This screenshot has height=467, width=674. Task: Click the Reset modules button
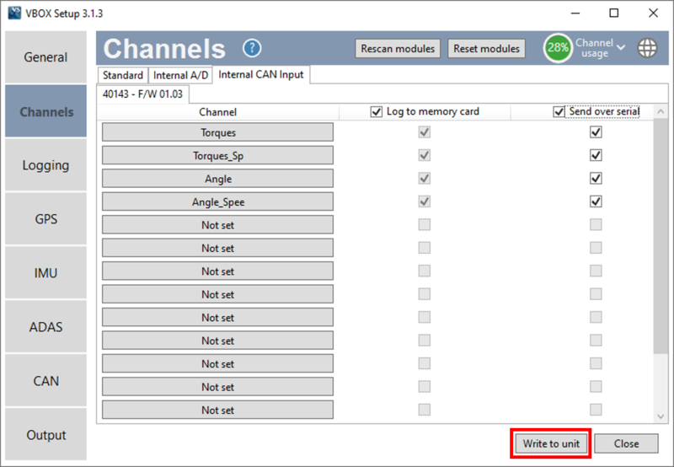pos(487,49)
